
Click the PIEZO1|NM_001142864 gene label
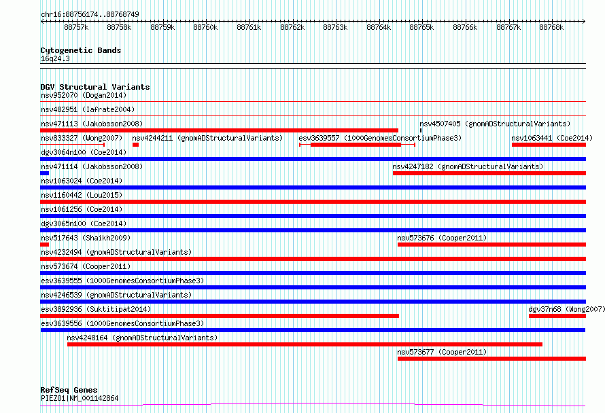tap(80, 398)
